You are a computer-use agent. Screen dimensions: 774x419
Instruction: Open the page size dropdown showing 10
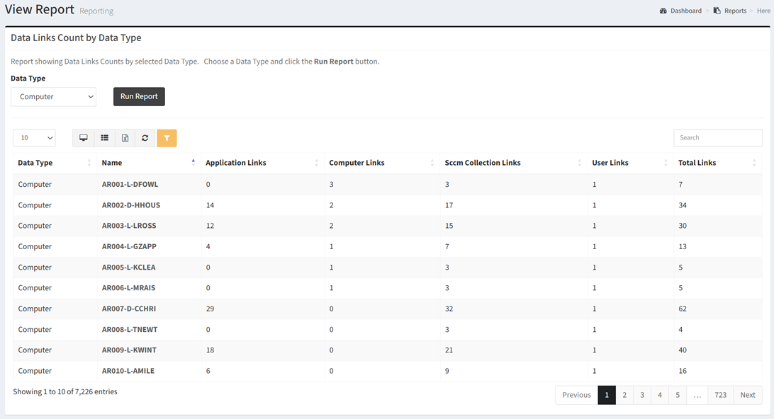point(34,138)
